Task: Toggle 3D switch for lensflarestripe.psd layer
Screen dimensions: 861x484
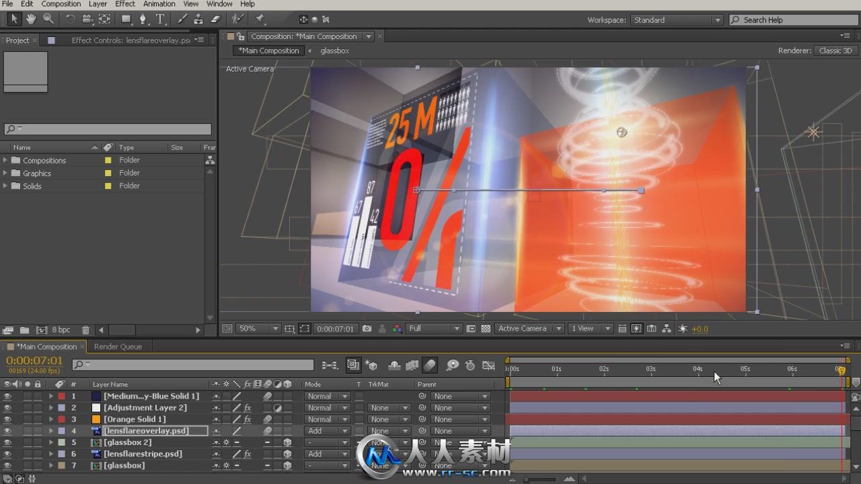Action: click(x=287, y=454)
